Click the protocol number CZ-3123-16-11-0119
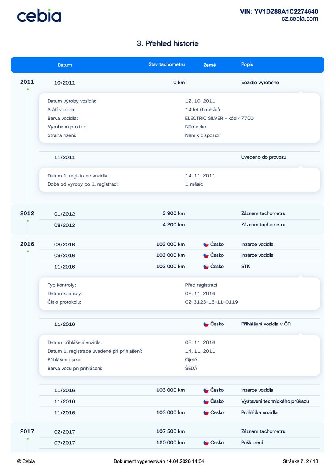Screen dimensions: 335x474 pyautogui.click(x=212, y=302)
